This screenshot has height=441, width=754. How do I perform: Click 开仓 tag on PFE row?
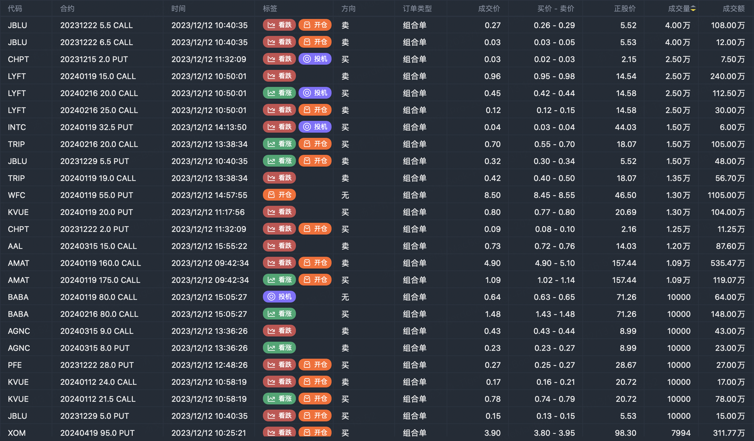click(x=315, y=365)
